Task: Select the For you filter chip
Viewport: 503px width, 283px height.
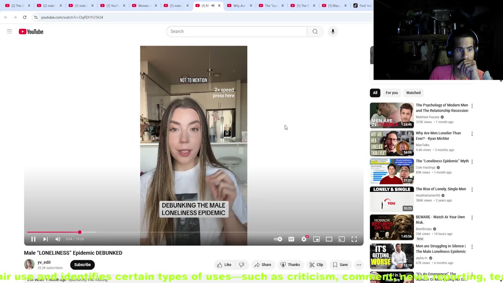Action: pos(391,93)
